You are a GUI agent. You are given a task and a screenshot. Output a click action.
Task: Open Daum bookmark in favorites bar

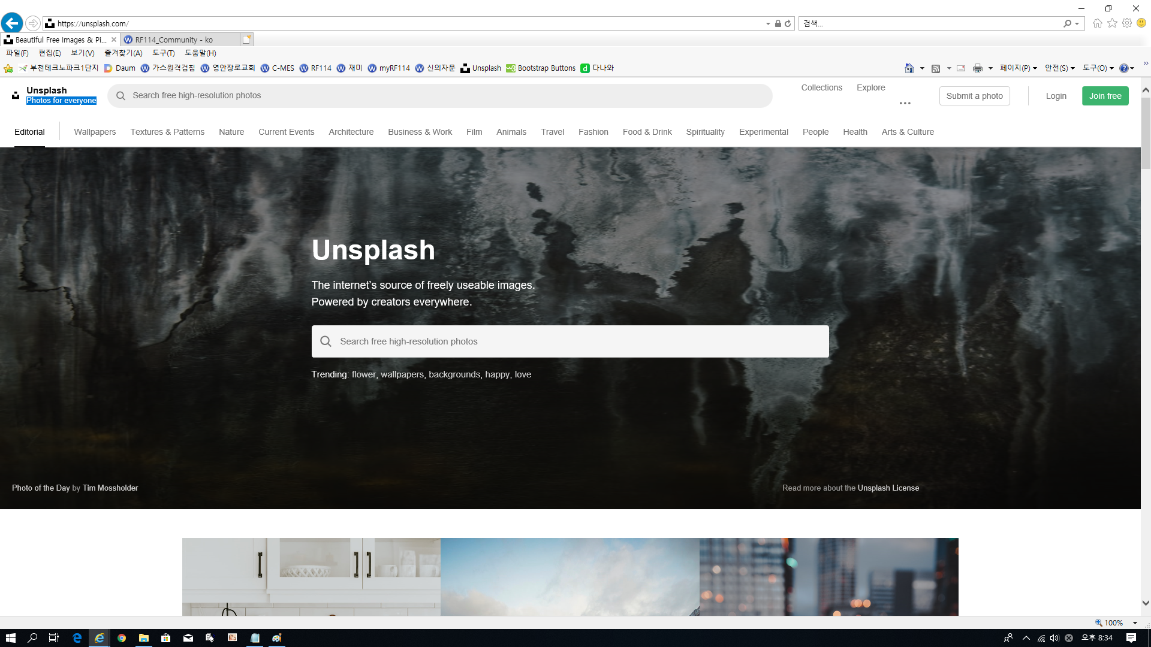click(x=120, y=68)
